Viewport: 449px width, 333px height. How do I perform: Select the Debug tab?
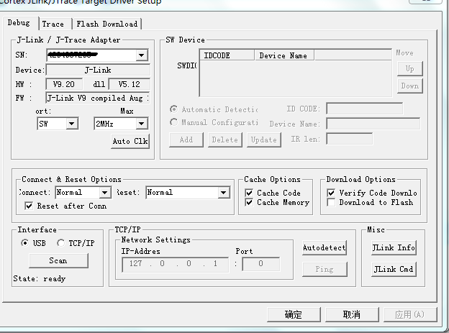click(19, 23)
